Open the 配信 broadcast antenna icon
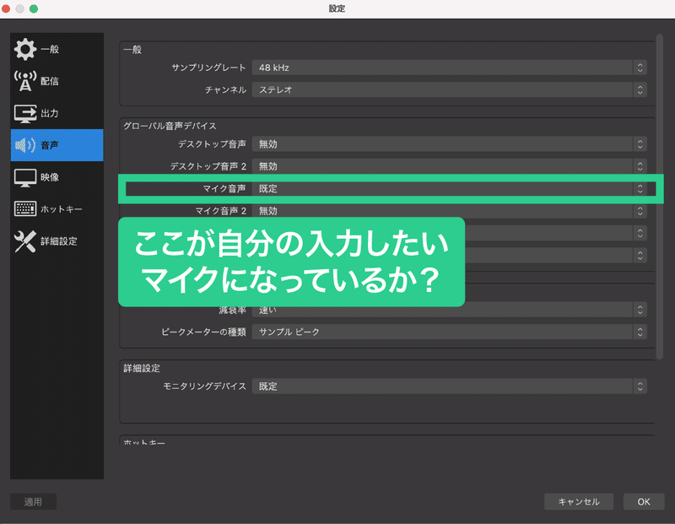The image size is (675, 524). coord(25,81)
